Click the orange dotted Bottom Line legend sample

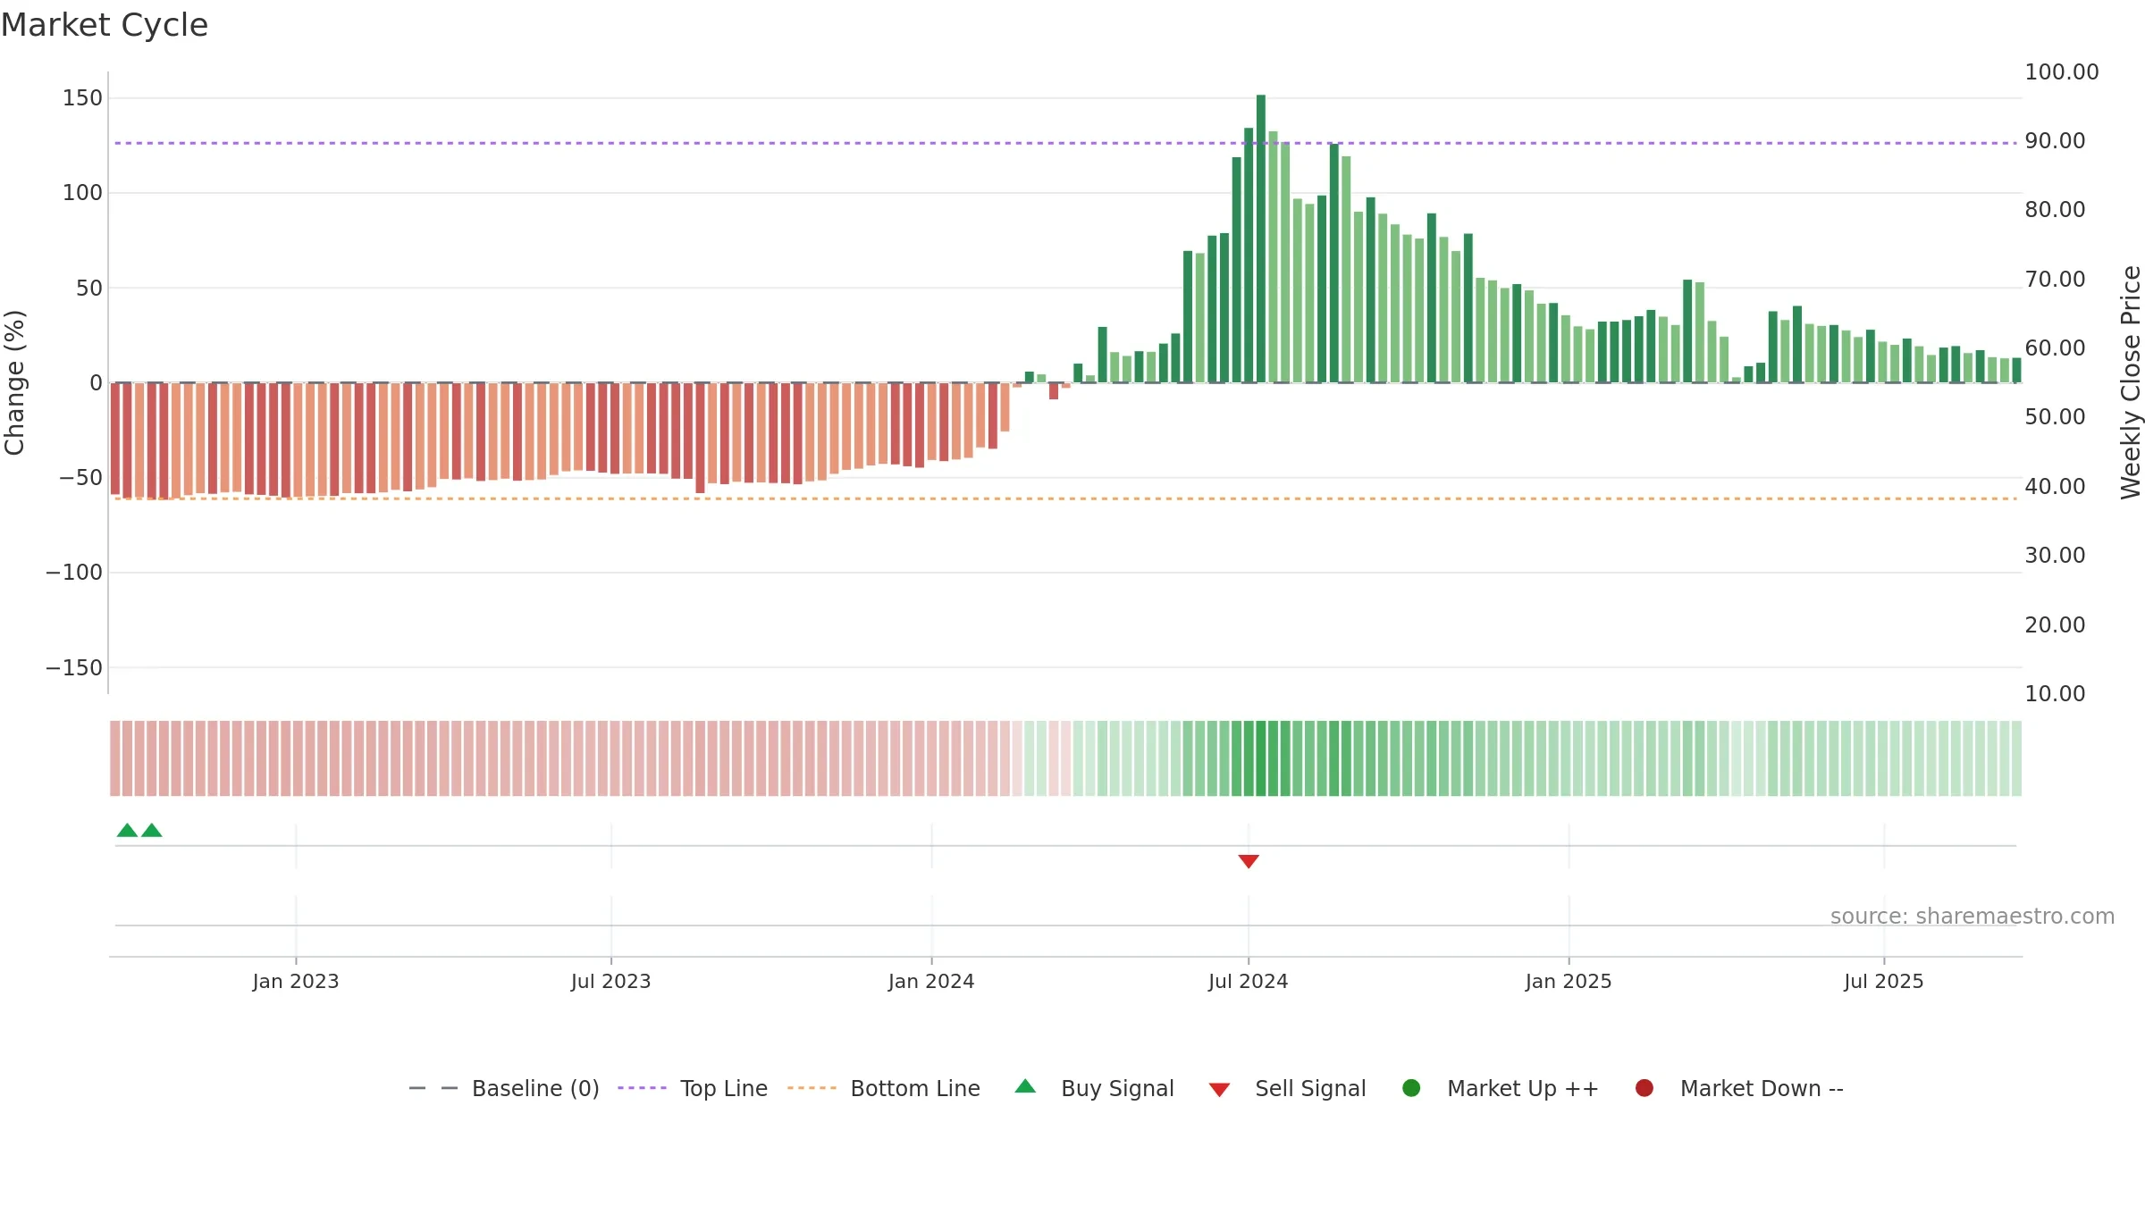click(x=812, y=1088)
